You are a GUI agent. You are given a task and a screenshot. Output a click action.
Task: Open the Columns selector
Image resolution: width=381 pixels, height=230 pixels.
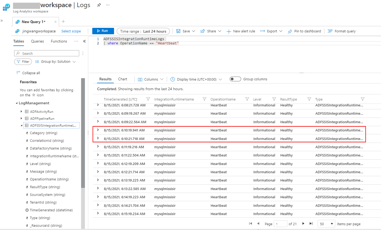coord(150,79)
